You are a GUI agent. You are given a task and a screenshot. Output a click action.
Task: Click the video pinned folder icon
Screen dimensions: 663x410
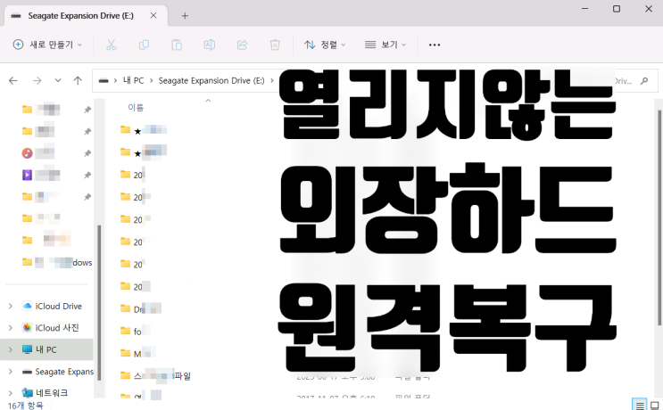pyautogui.click(x=27, y=175)
